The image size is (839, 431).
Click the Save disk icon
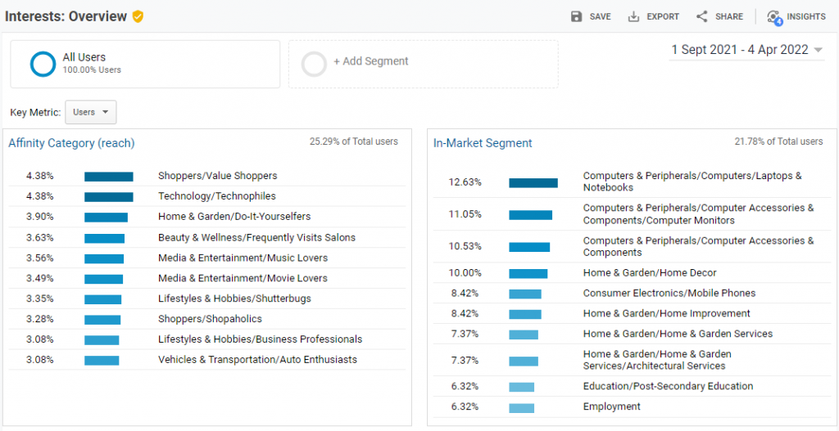coord(576,16)
